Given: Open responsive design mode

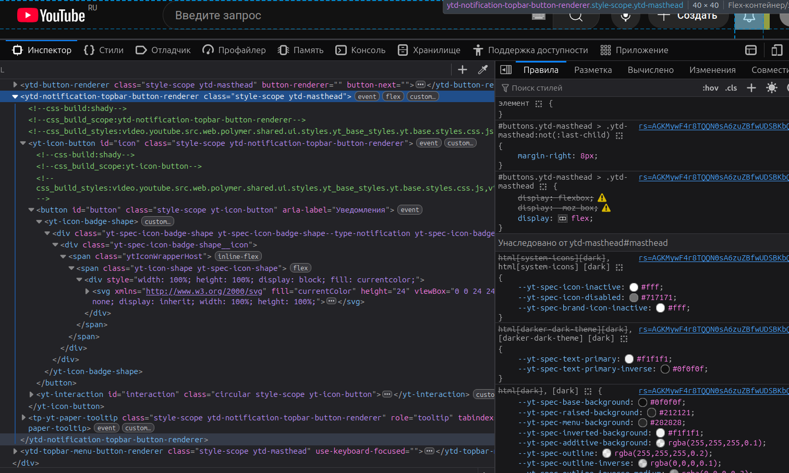Looking at the screenshot, I should point(776,50).
